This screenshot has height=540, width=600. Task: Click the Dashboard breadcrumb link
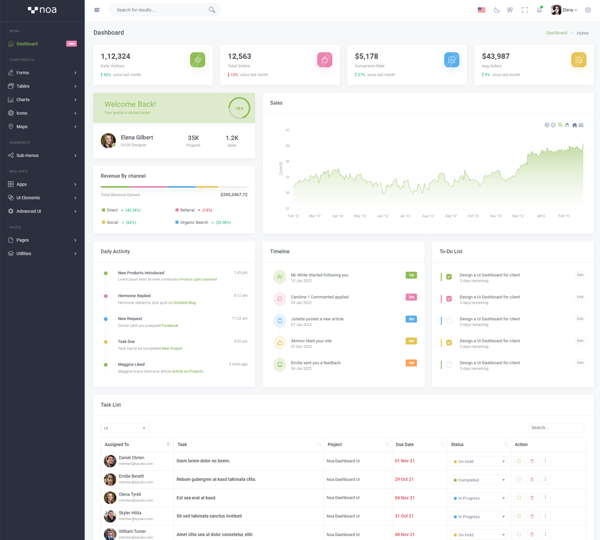(x=557, y=33)
